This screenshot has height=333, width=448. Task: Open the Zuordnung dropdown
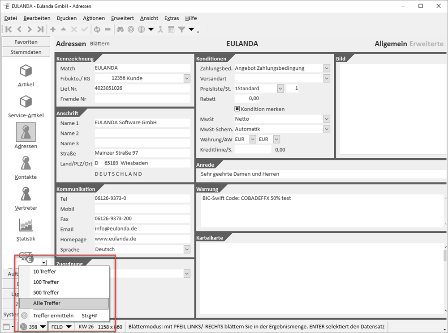tap(187, 274)
